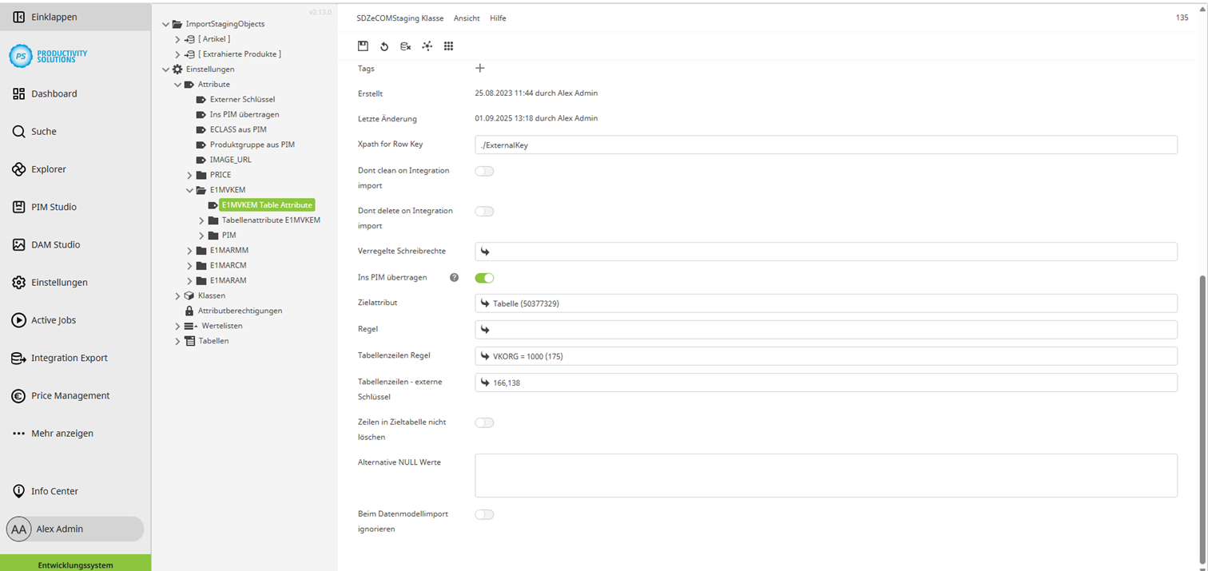Open the Hilfe menu
This screenshot has height=571, width=1208.
coord(498,18)
